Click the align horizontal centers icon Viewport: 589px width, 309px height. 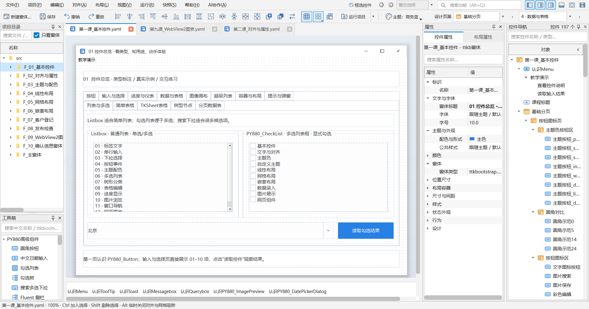coord(130,17)
